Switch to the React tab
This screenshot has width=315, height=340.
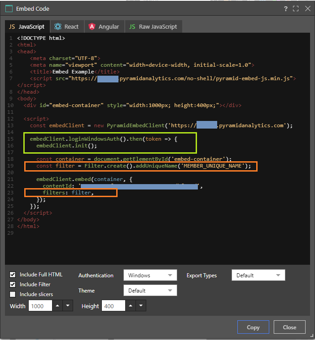(x=67, y=27)
